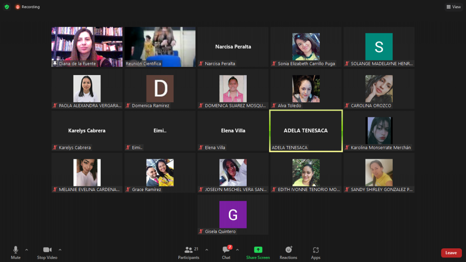Expand the Chat options chevron
Image resolution: width=466 pixels, height=262 pixels.
coord(237,250)
